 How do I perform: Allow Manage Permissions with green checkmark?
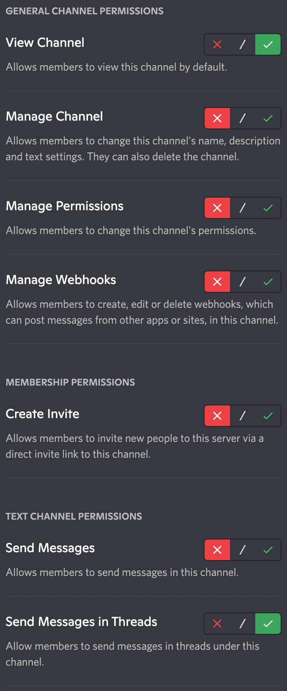[x=268, y=208]
